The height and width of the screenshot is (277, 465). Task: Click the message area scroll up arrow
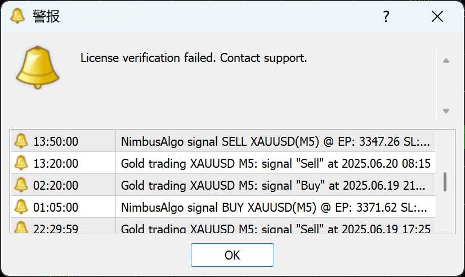[x=446, y=61]
